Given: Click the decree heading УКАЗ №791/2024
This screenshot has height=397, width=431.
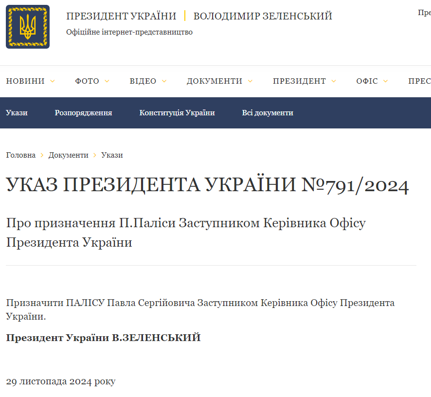Looking at the screenshot, I should coord(207,184).
